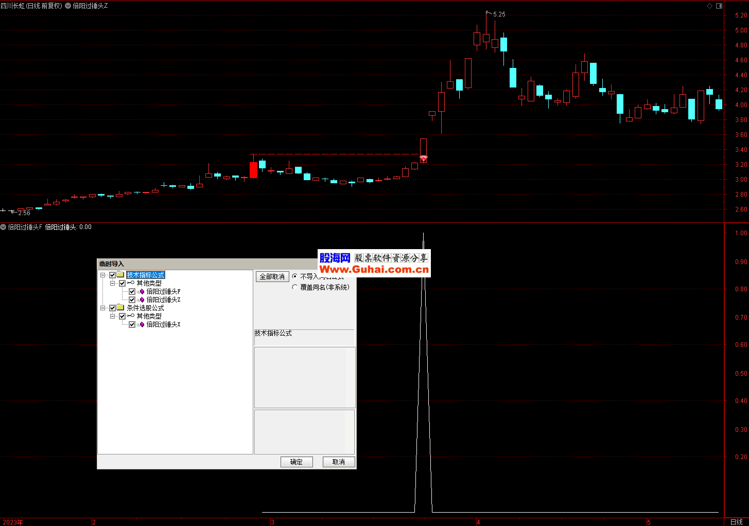Click the 全部取消 button
This screenshot has height=526, width=749.
click(x=272, y=276)
